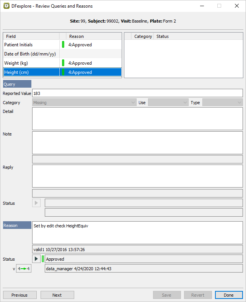Click the Reason status play arrow button
This screenshot has height=302, width=246.
pyautogui.click(x=36, y=259)
